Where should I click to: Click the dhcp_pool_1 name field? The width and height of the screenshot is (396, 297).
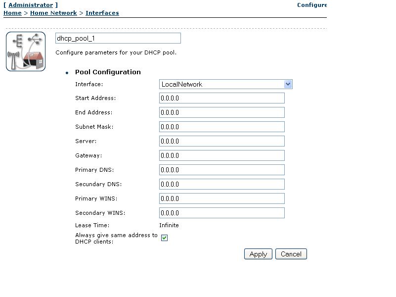[x=118, y=38]
